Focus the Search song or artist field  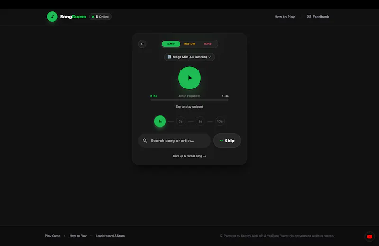point(175,141)
